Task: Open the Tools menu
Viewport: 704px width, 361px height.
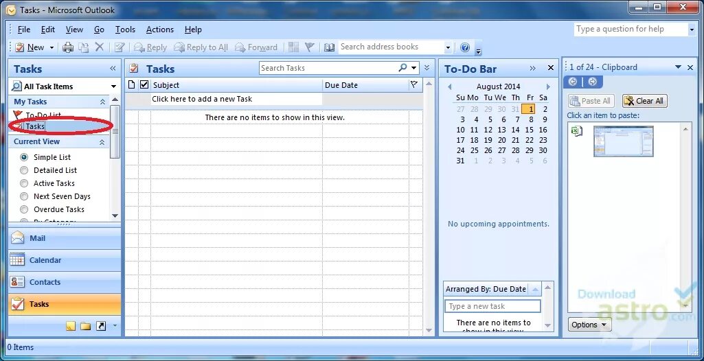Action: pos(125,30)
